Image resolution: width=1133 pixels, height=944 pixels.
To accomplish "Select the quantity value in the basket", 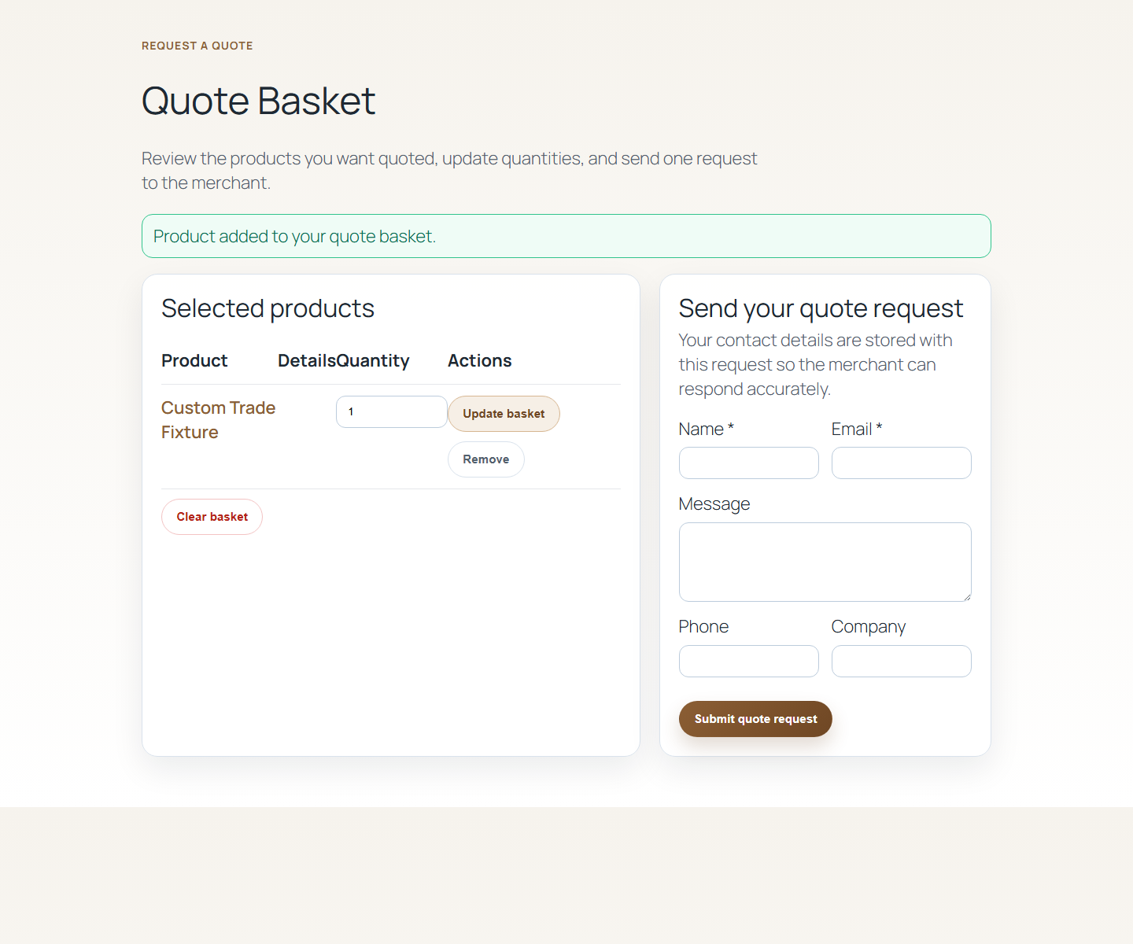I will [x=391, y=411].
